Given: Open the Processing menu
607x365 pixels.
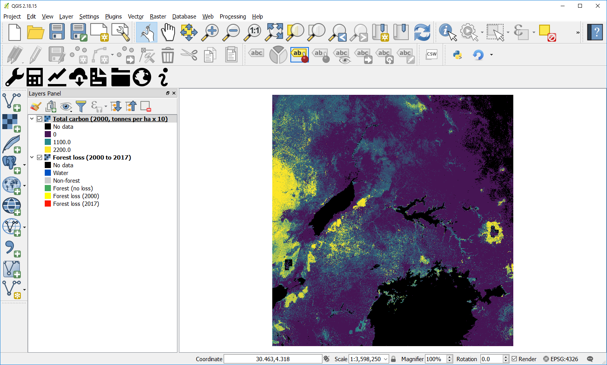Looking at the screenshot, I should [x=233, y=17].
